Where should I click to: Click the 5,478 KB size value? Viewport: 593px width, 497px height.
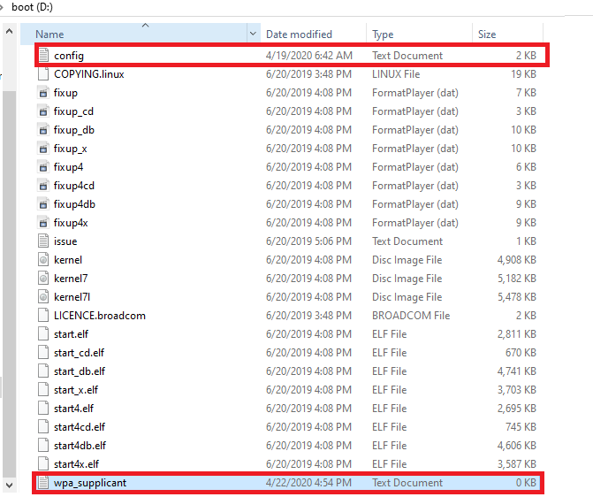point(517,297)
